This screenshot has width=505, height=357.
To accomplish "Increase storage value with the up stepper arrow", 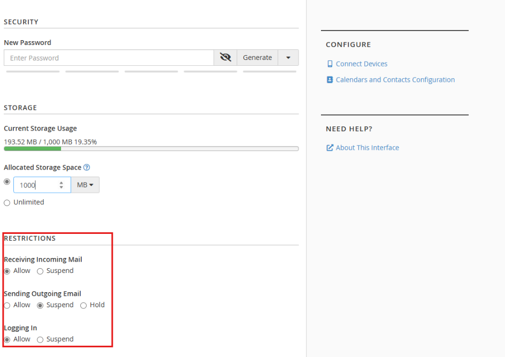I will coord(61,183).
